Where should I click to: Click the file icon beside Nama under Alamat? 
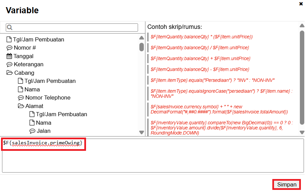32,123
